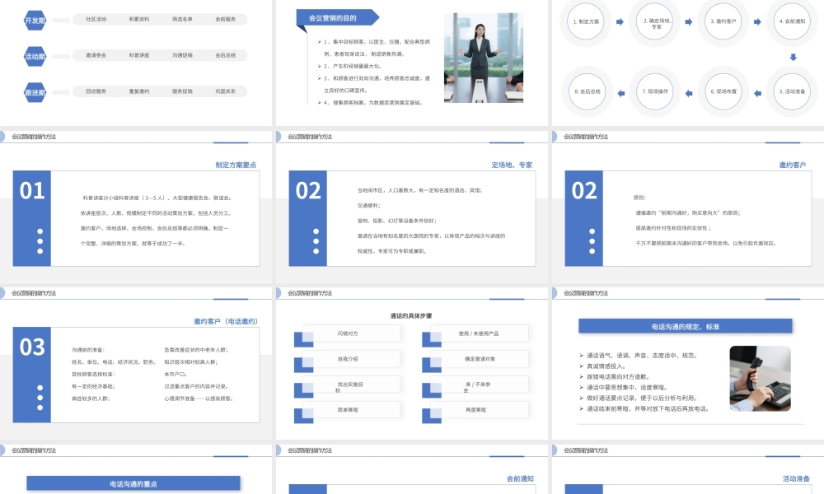The image size is (824, 494).
Task: Click the 交通便利 line
Action: (x=369, y=206)
